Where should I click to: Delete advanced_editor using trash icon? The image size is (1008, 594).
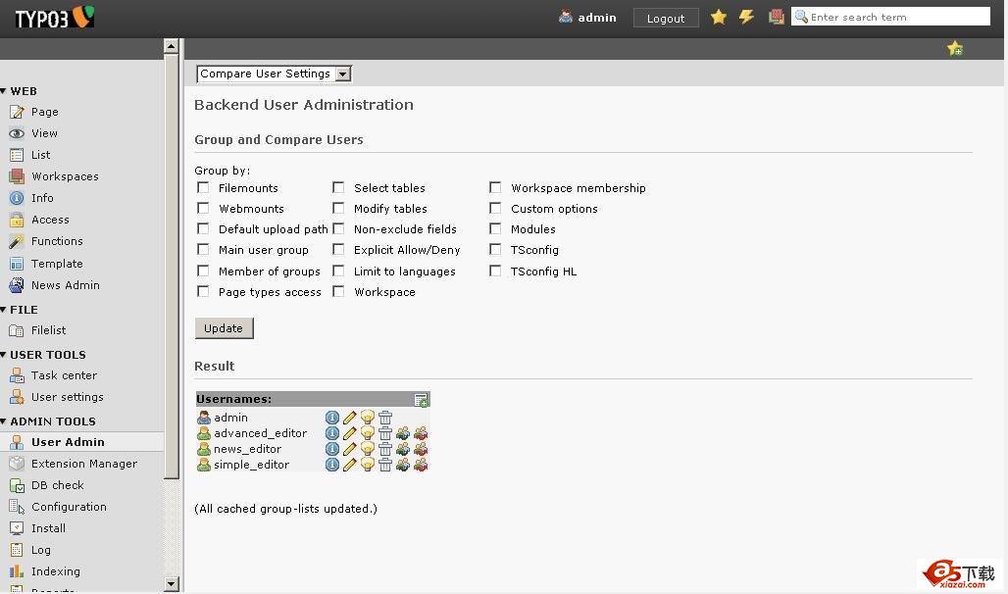tap(385, 433)
